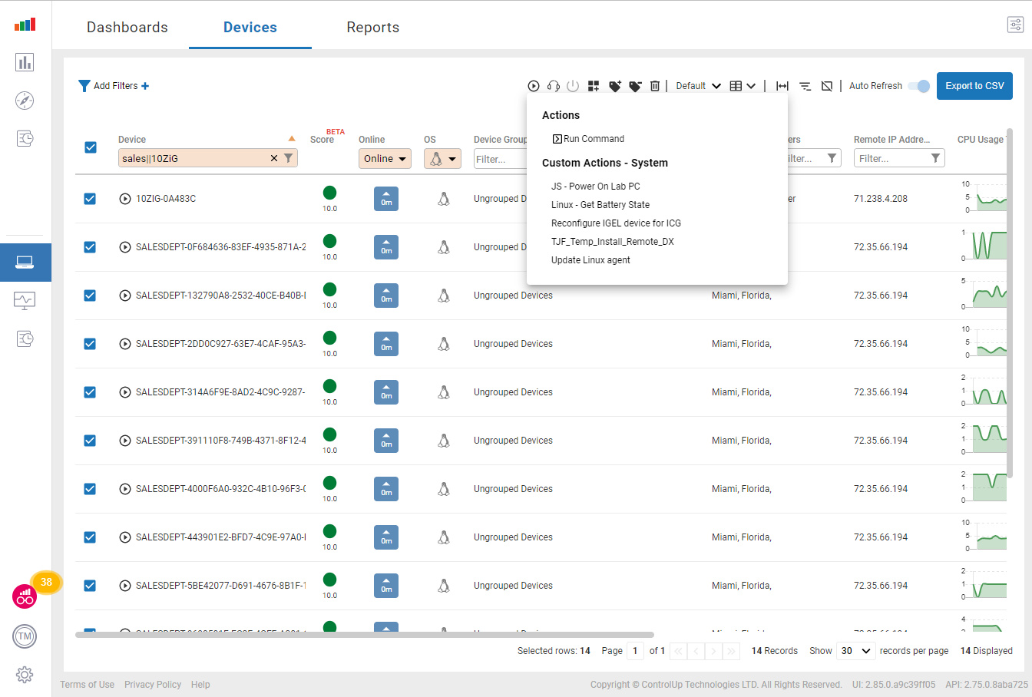The height and width of the screenshot is (697, 1032).
Task: Turn off the Auto Refresh toggle
Action: (919, 86)
